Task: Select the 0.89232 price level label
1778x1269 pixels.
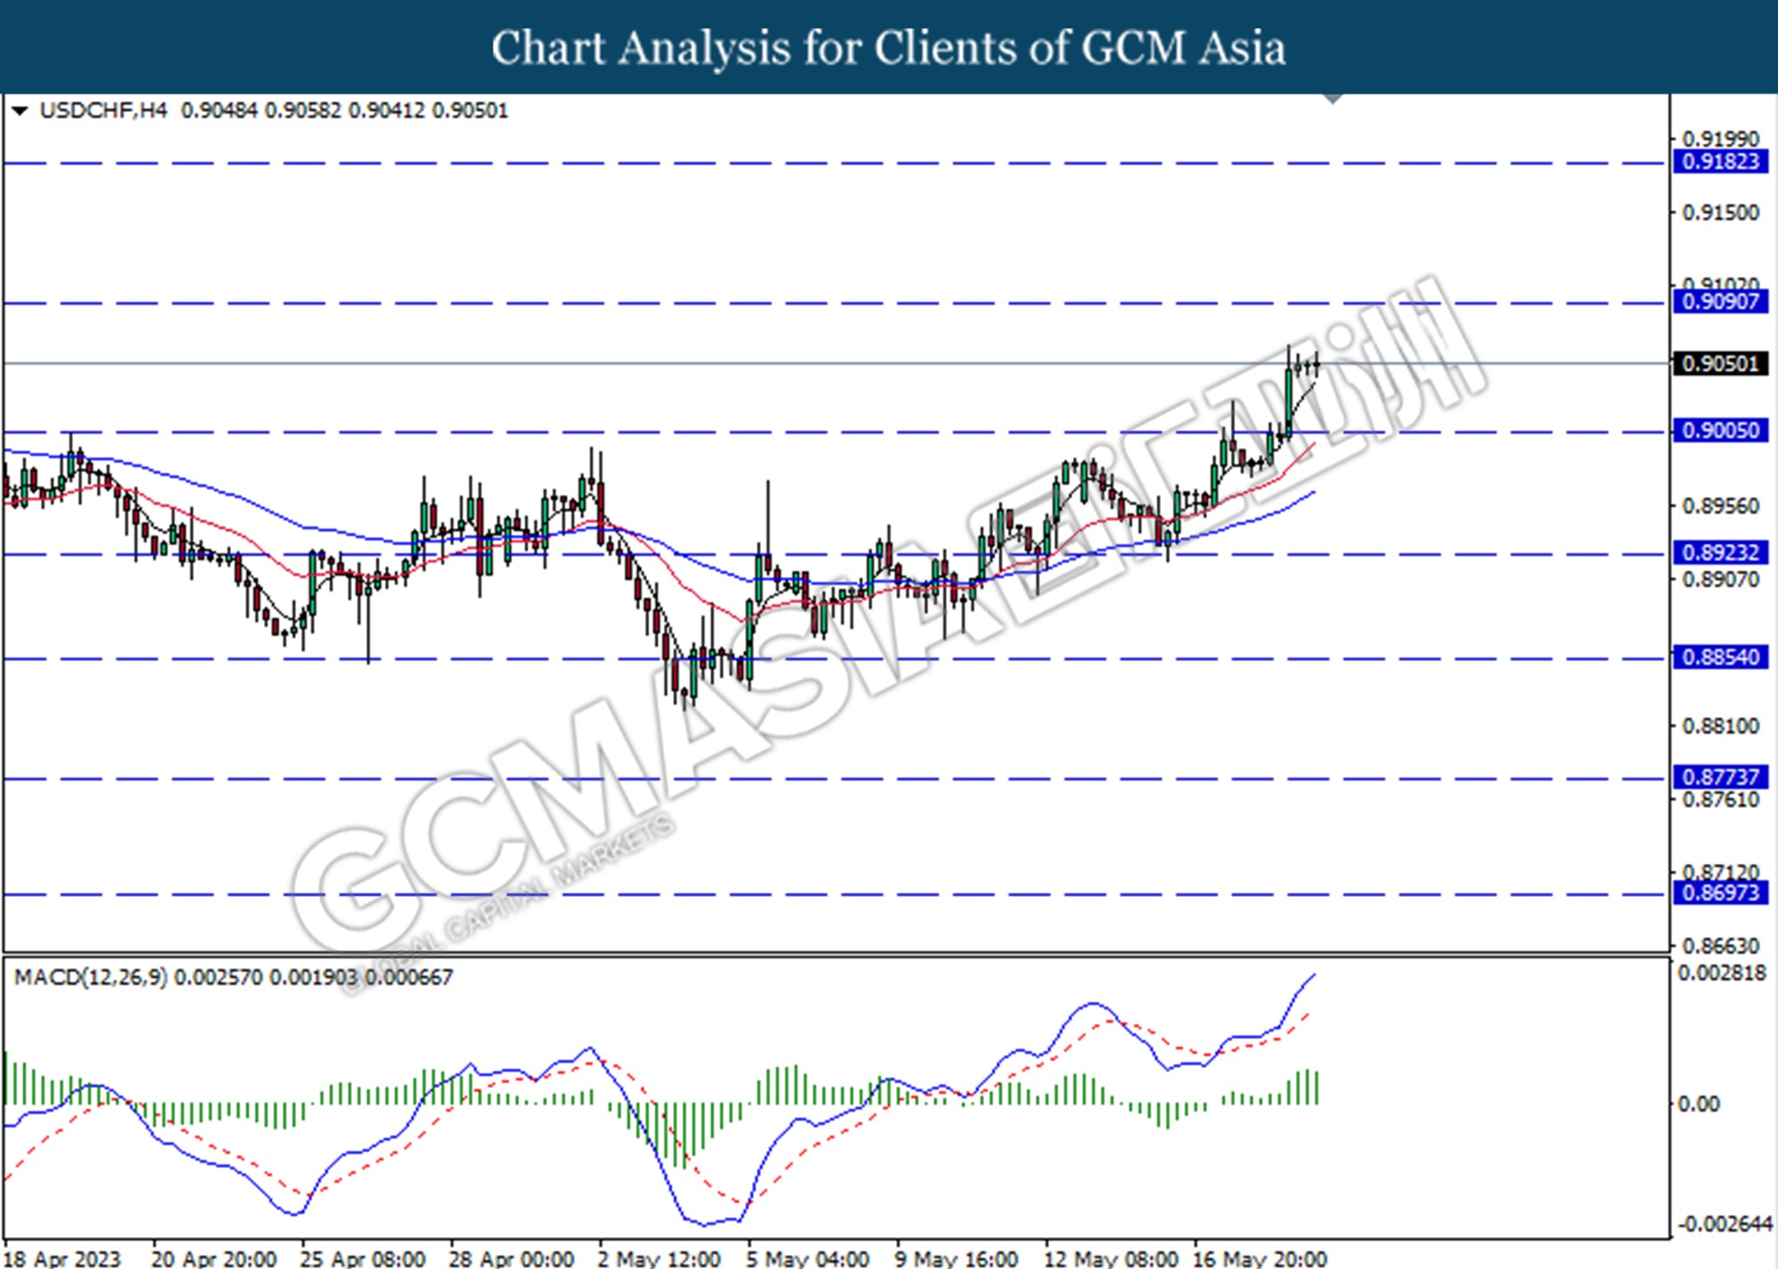Action: pyautogui.click(x=1721, y=553)
